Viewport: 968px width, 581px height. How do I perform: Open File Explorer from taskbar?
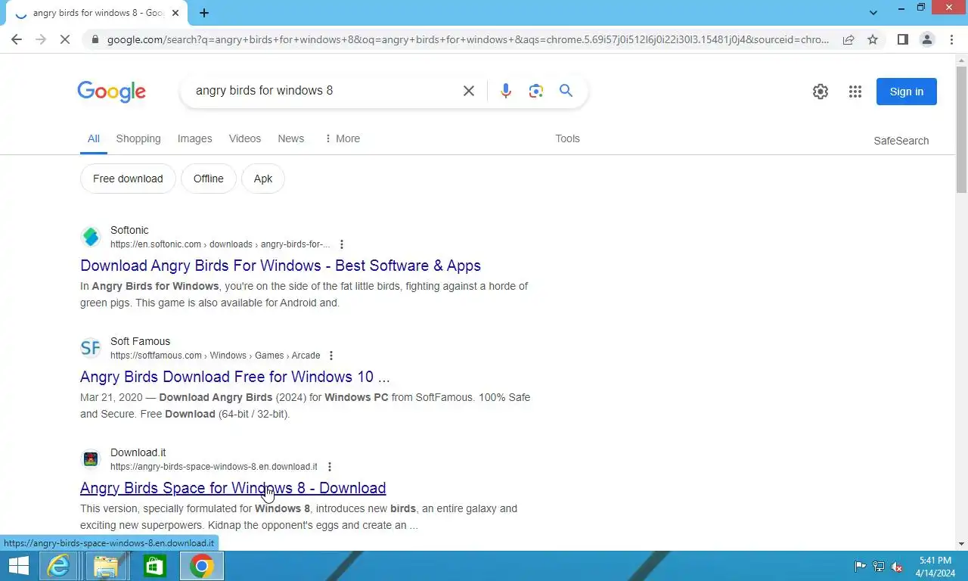click(106, 566)
